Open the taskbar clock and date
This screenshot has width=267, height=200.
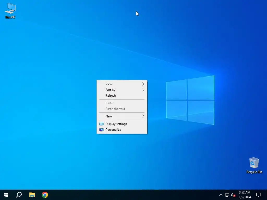245,195
